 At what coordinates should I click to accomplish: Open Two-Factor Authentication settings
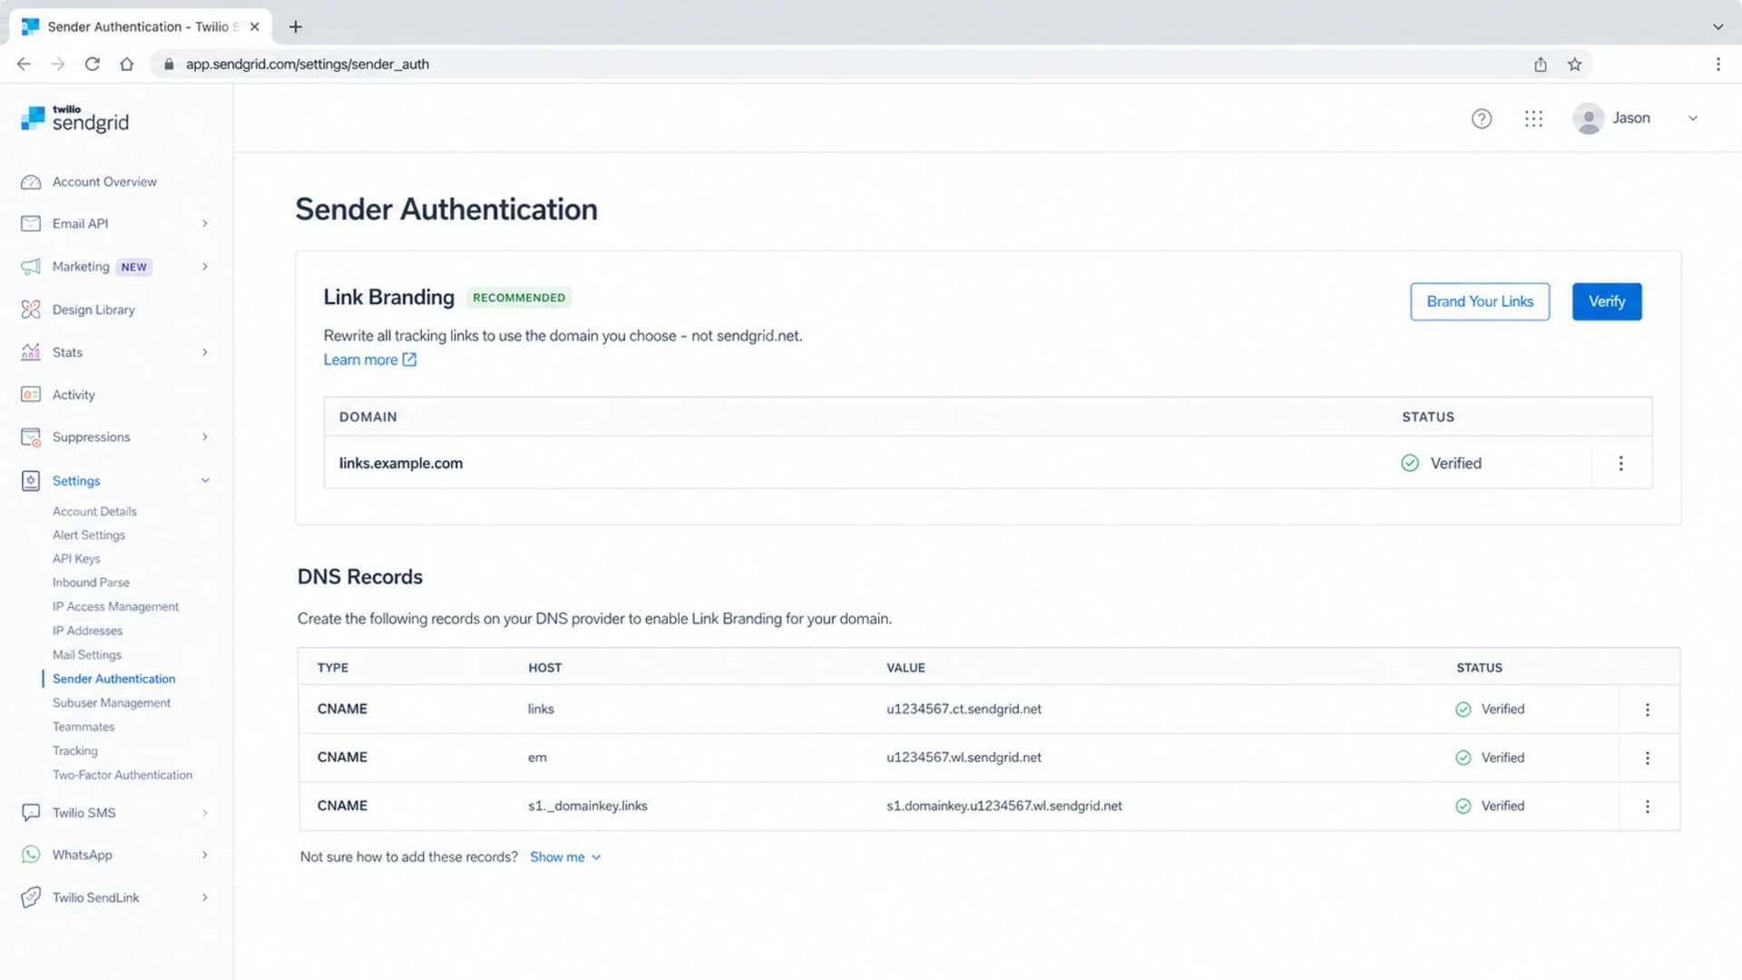pos(122,775)
